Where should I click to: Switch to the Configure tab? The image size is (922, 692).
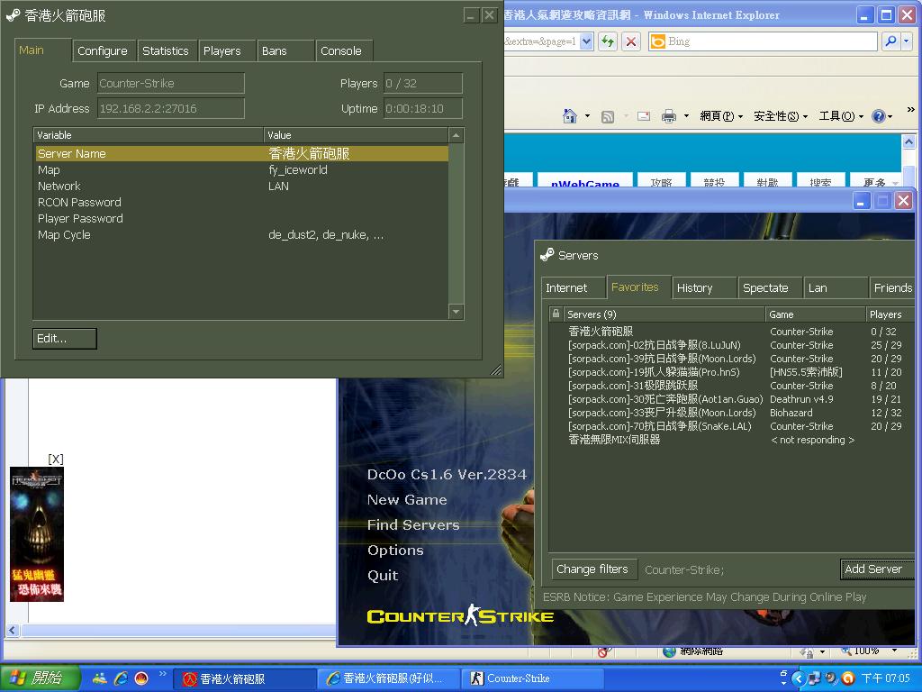tap(102, 51)
